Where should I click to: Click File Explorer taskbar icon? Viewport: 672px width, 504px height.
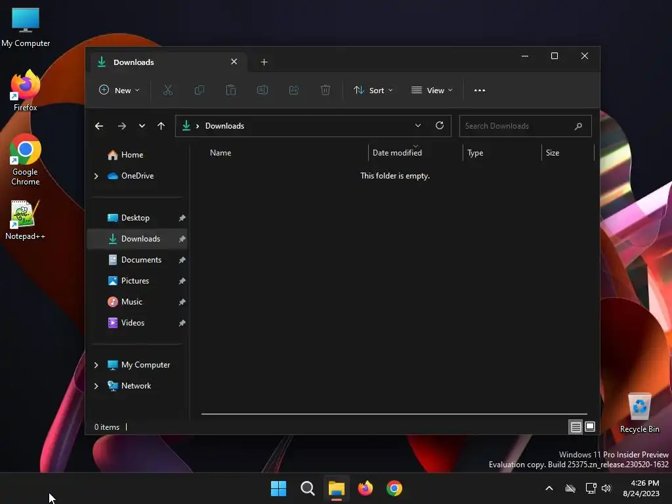(x=337, y=488)
